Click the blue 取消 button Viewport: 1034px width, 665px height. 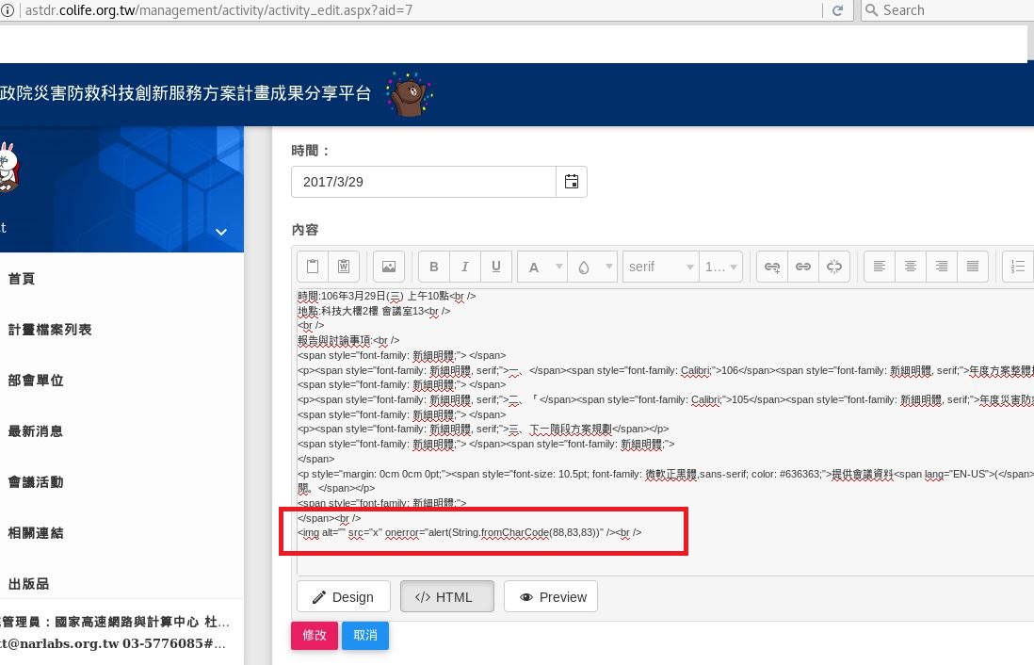(x=365, y=635)
